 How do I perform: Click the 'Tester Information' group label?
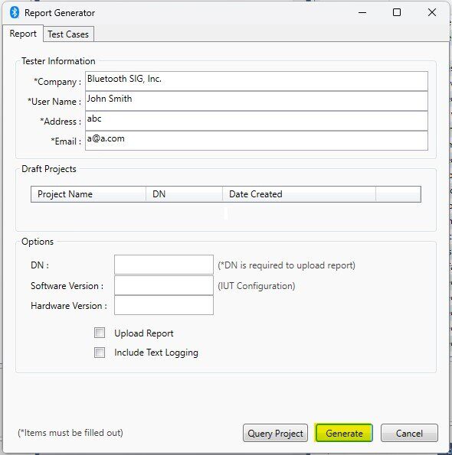coord(58,61)
